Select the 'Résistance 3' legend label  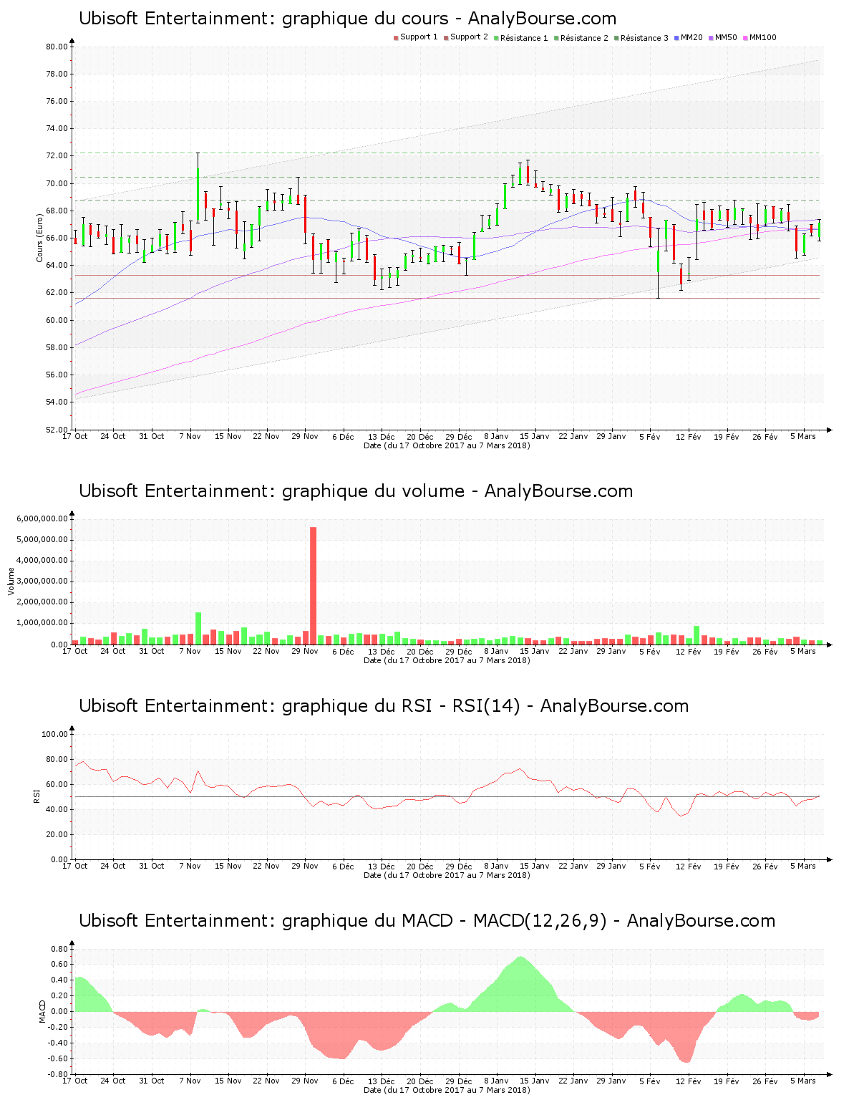tap(644, 38)
